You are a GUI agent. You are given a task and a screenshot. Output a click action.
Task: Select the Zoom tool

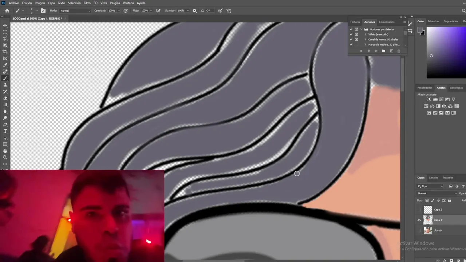(5, 158)
